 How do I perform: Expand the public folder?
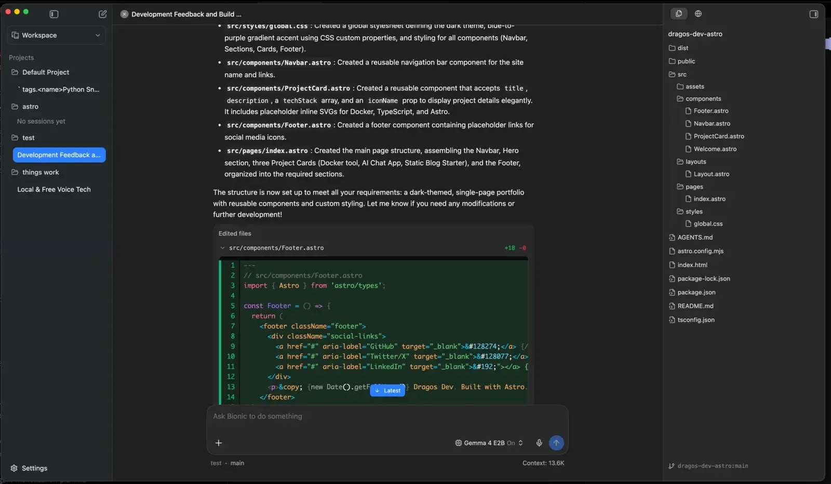click(682, 61)
